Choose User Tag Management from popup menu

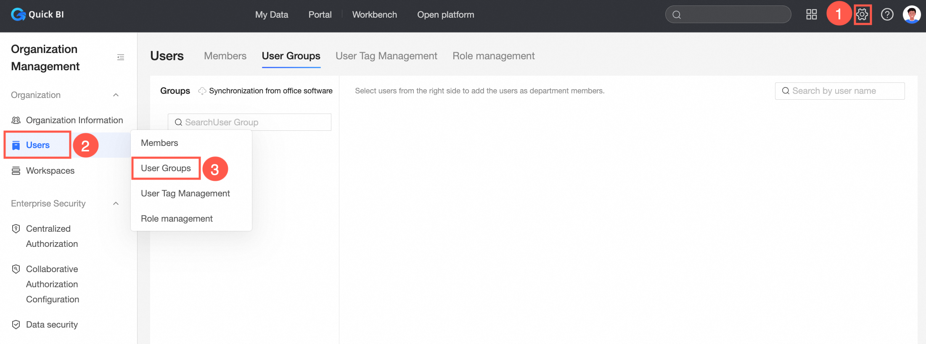click(x=185, y=193)
